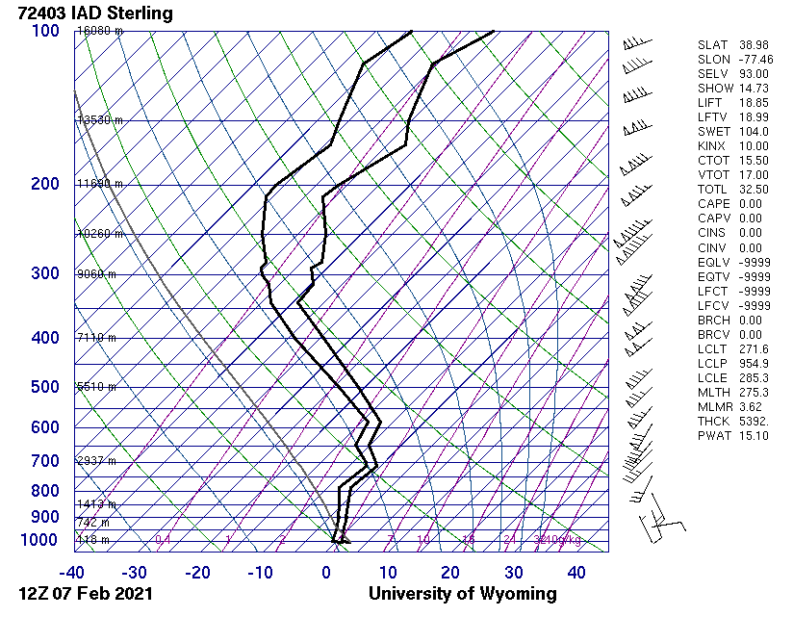This screenshot has width=793, height=617.
Task: Click the MLMR 3.62 index row
Action: pos(729,406)
